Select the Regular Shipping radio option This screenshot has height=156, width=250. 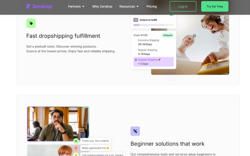(136, 50)
